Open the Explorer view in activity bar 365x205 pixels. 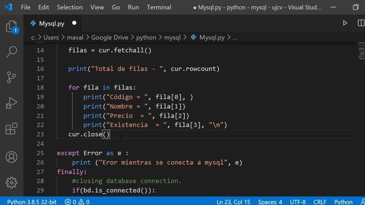(11, 27)
